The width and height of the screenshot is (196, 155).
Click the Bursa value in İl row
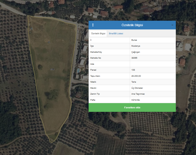(134, 40)
